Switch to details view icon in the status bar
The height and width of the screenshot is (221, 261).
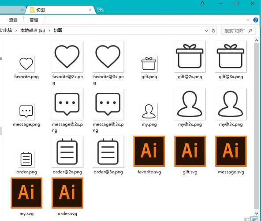246,219
